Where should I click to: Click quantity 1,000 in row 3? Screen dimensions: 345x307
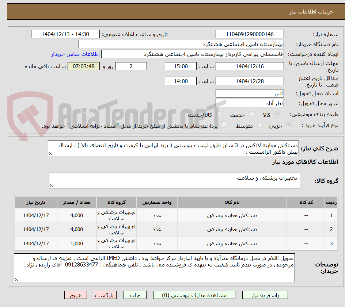point(77,243)
